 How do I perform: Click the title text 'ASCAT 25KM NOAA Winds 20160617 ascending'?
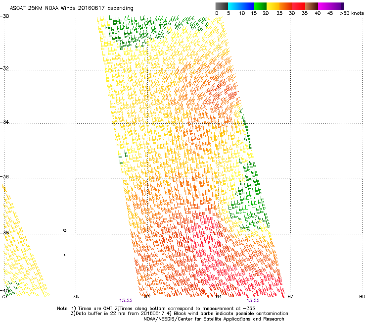71,8
